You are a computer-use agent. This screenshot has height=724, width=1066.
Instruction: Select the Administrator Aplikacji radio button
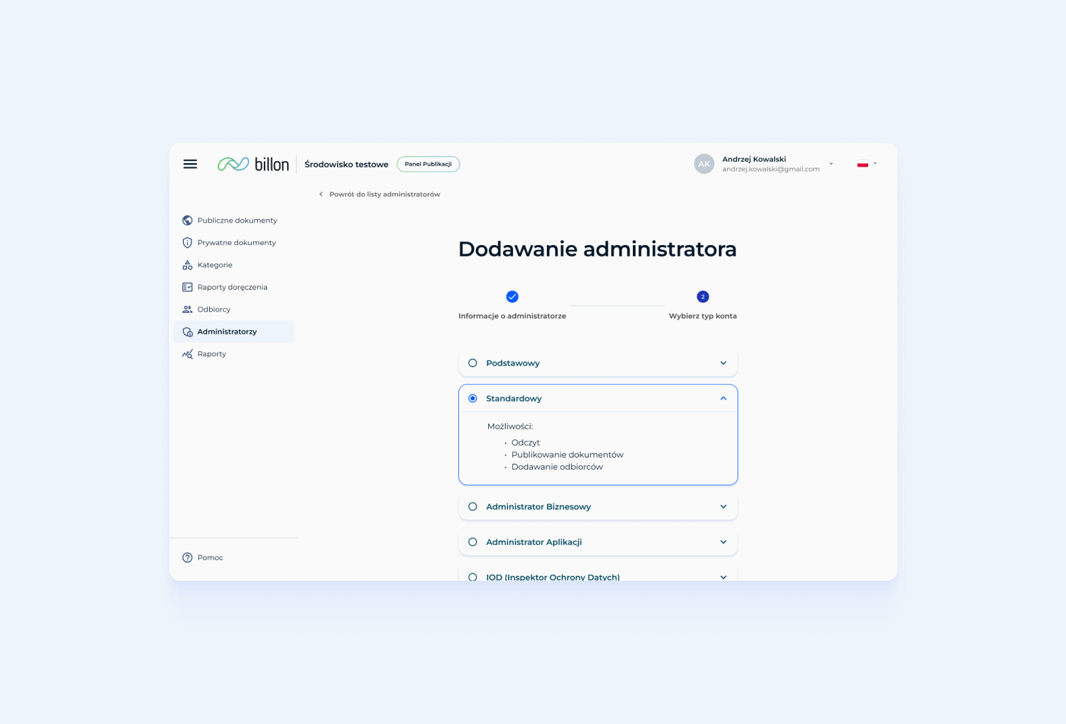472,542
